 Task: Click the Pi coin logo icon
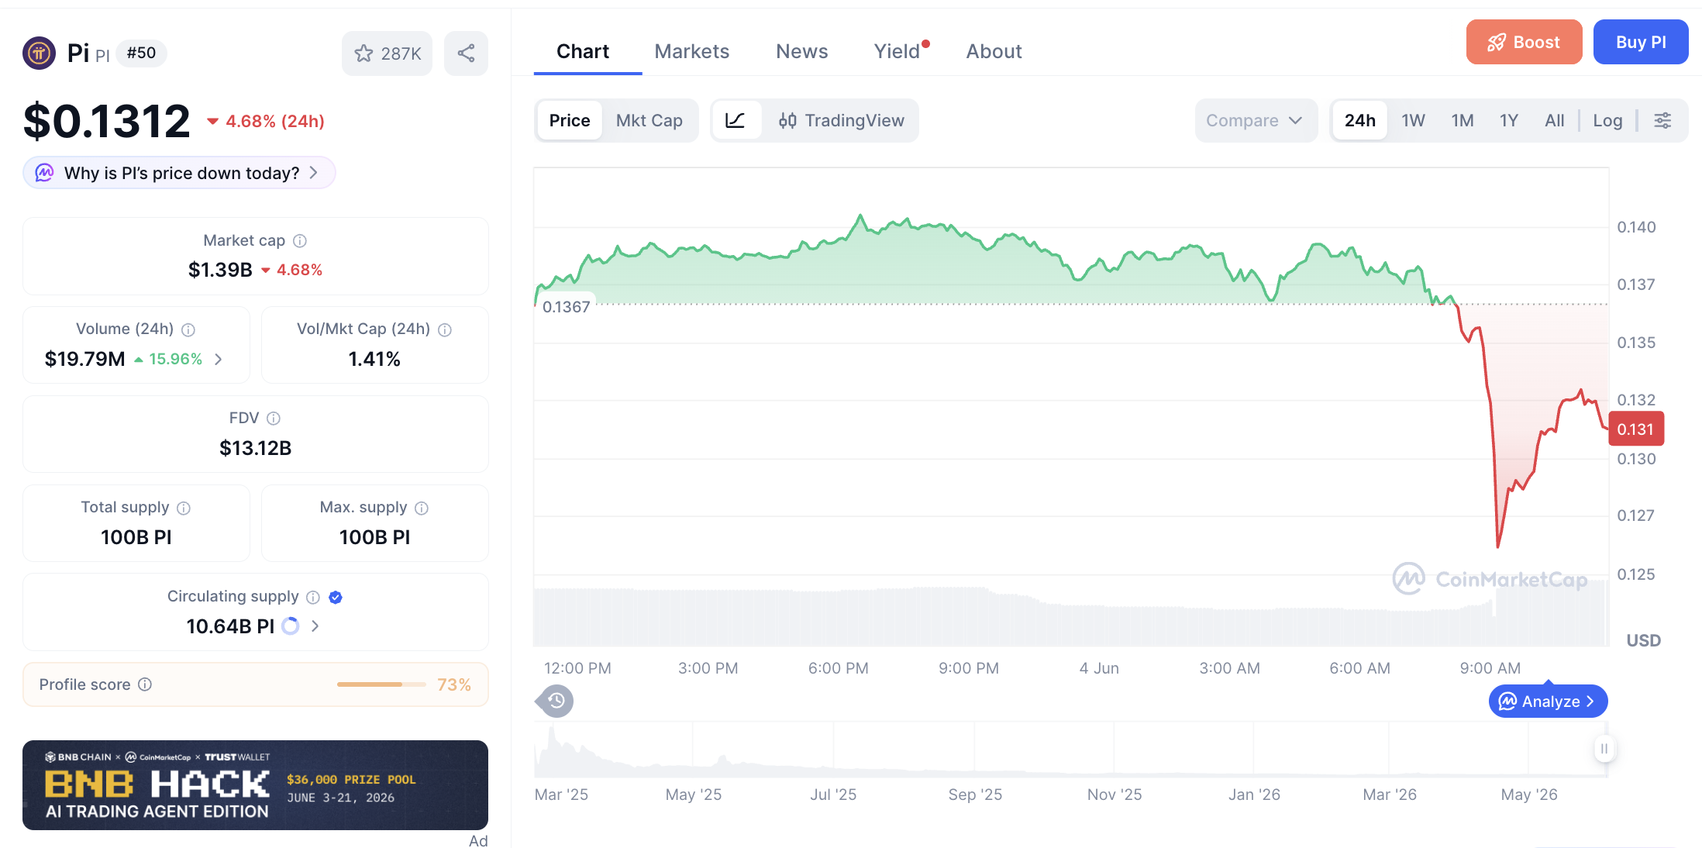(x=39, y=53)
